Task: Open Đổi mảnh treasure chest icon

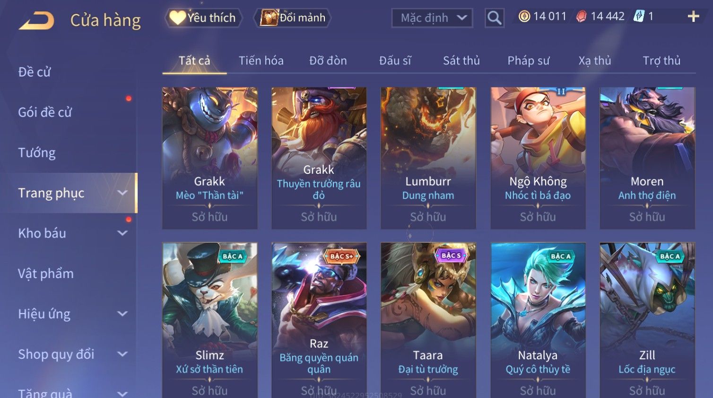Action: pos(269,18)
